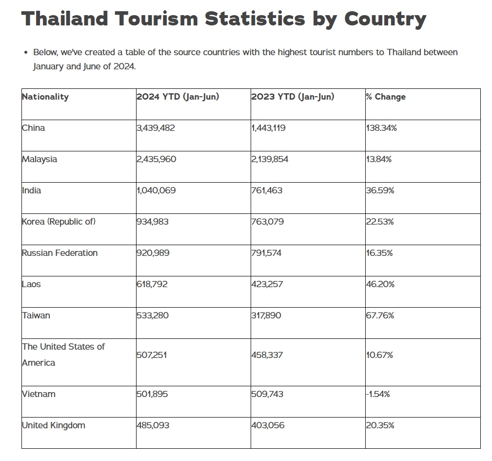Screen dimensions: 492x461
Task: Click the intro bullet paragraph text
Action: (x=245, y=59)
